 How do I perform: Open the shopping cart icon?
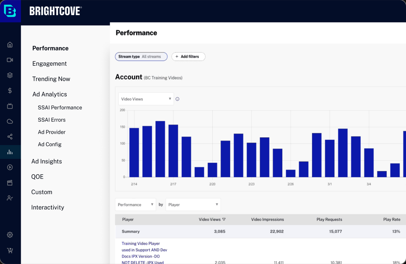pyautogui.click(x=10, y=250)
